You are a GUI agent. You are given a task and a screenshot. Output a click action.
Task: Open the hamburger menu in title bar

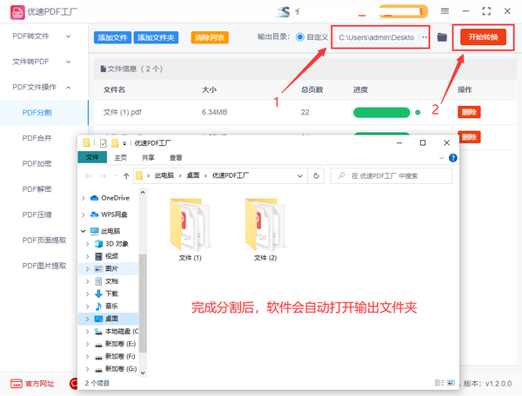445,11
